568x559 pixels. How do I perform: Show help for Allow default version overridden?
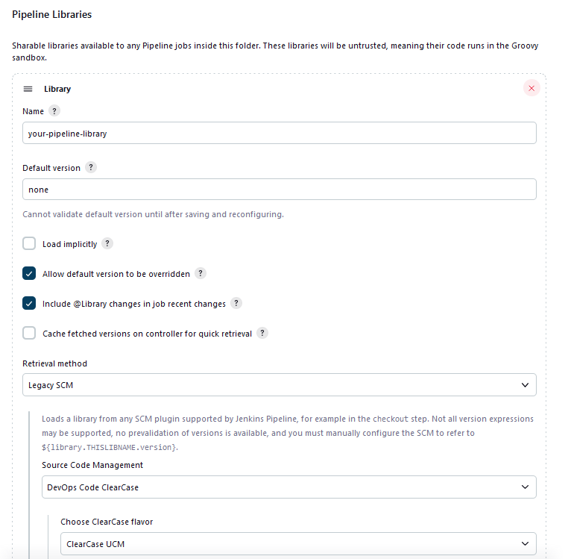(x=201, y=274)
